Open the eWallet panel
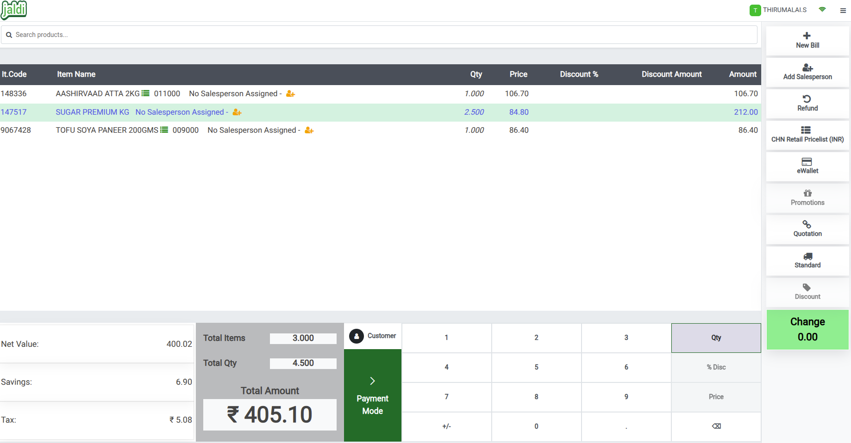Image resolution: width=851 pixels, height=443 pixels. (x=807, y=166)
